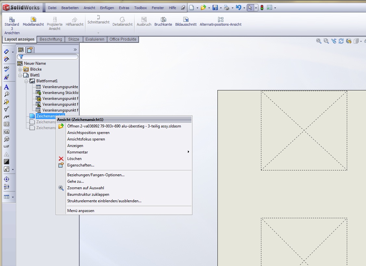
Task: Select the Note text A tool
Action: (x=7, y=87)
